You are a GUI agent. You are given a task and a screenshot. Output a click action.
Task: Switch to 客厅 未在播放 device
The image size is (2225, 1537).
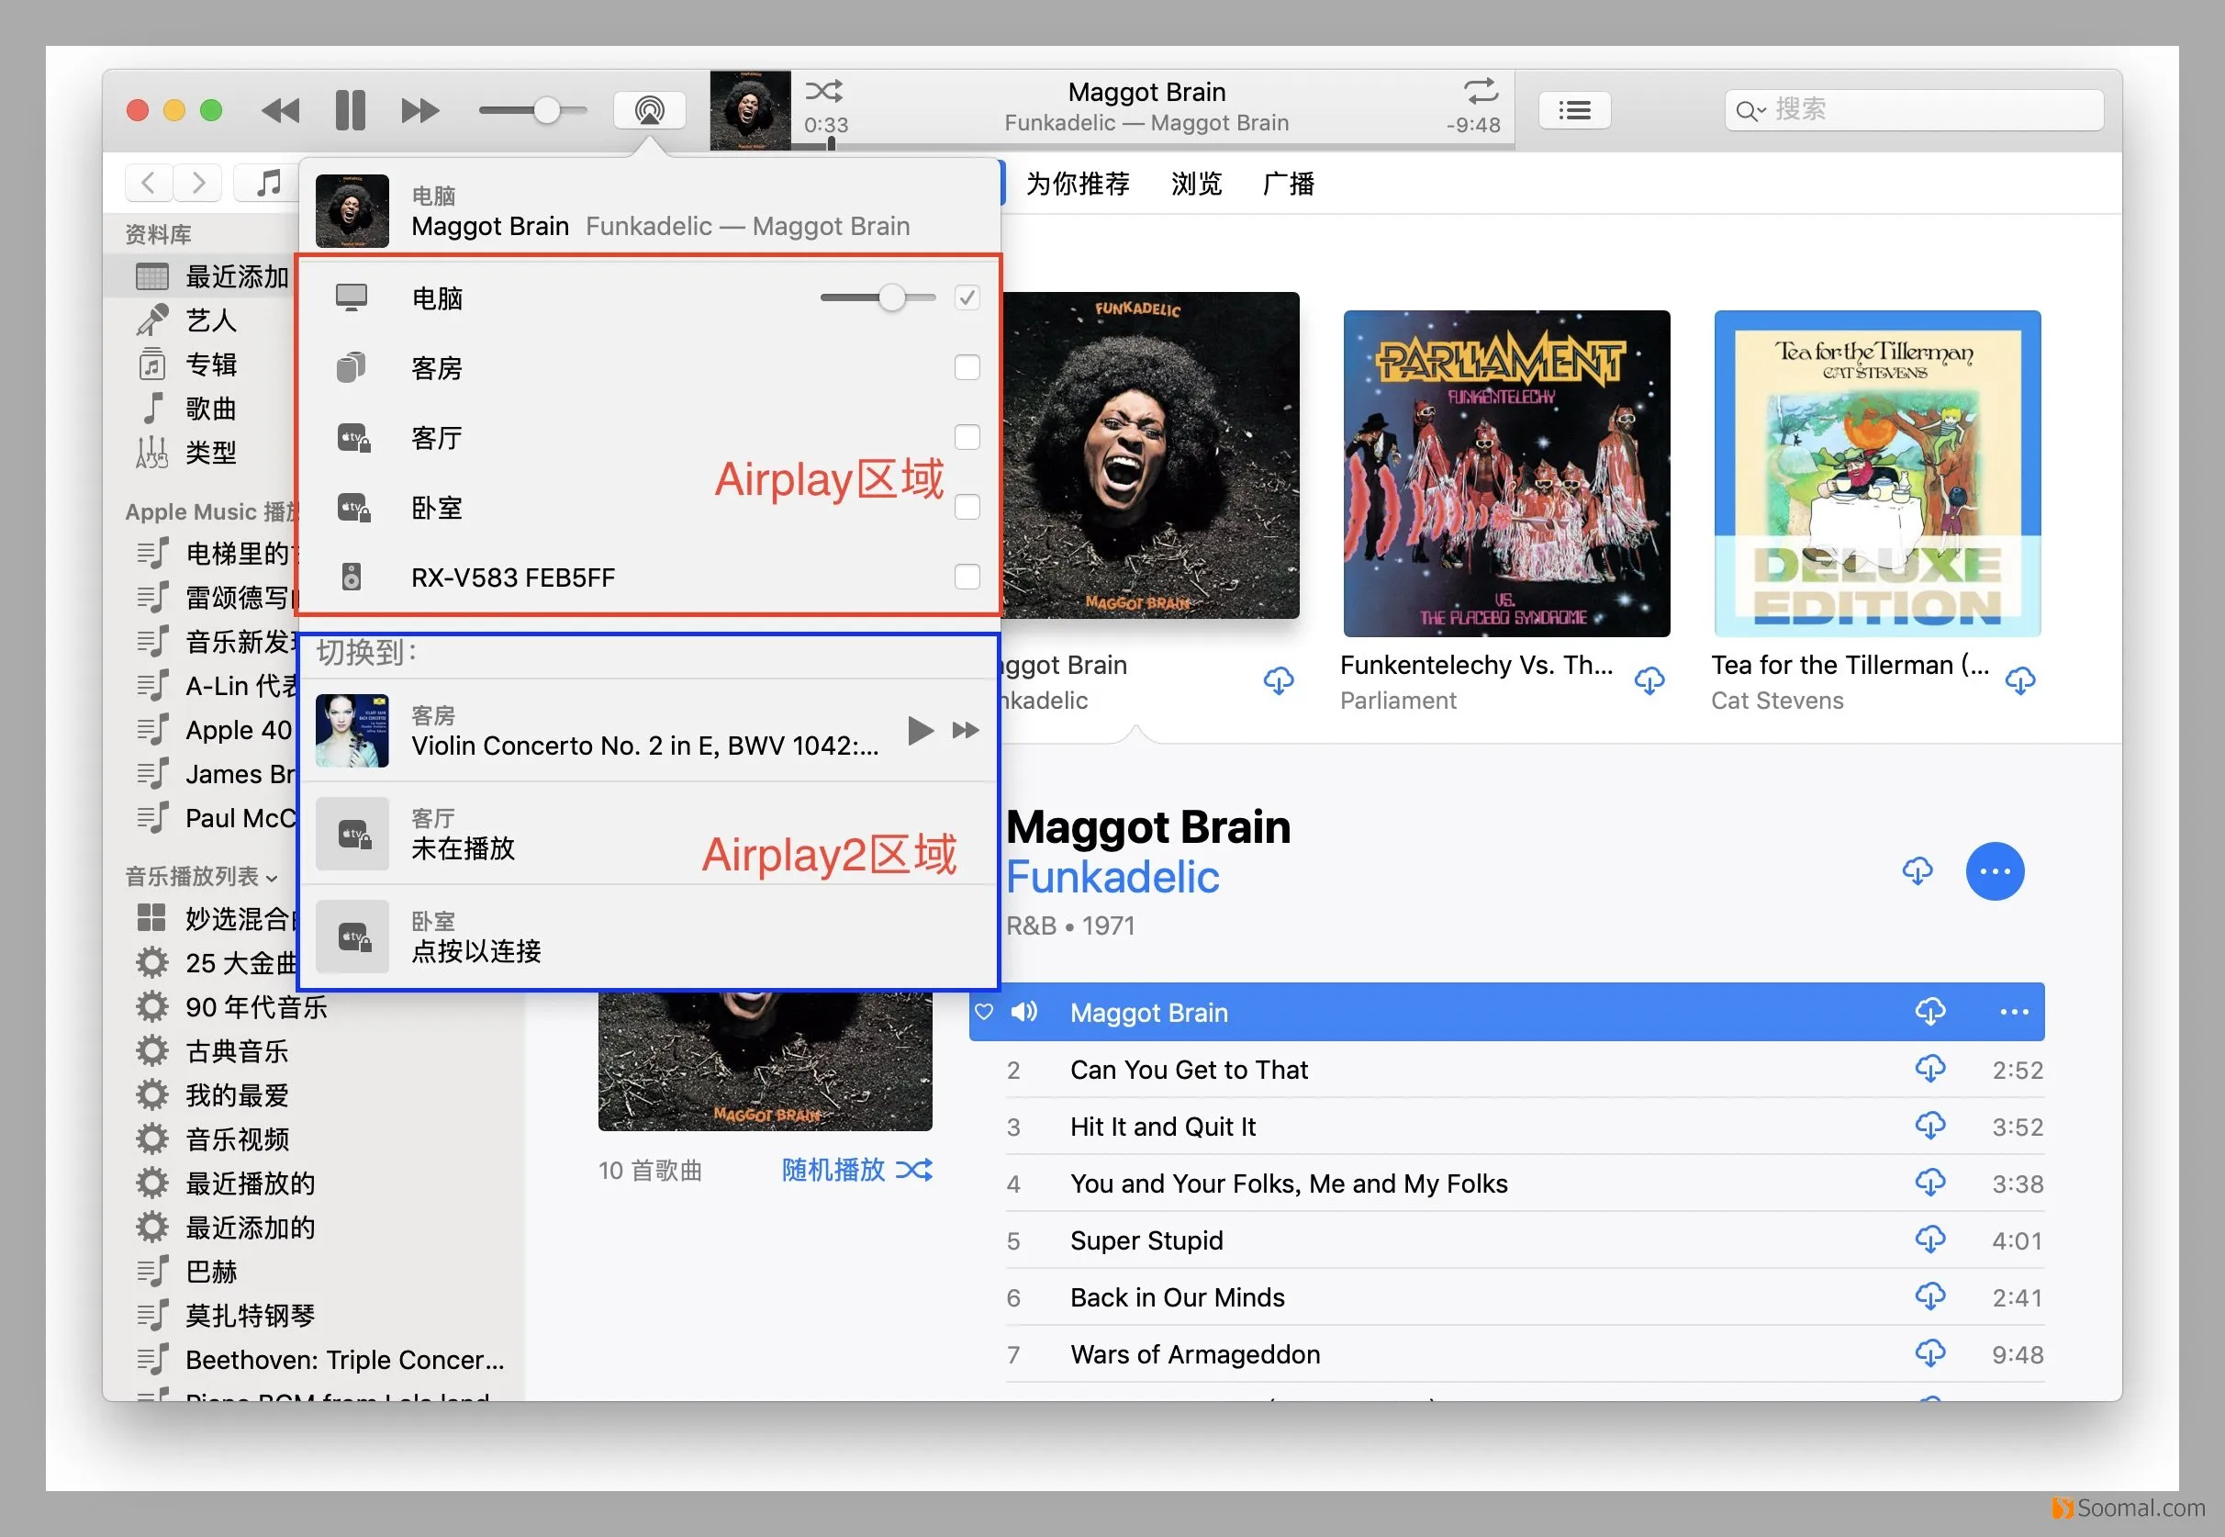pos(649,834)
